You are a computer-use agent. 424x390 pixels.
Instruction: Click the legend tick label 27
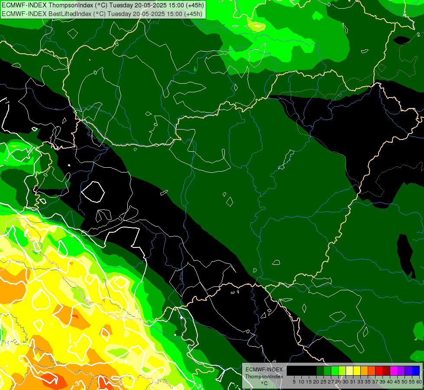click(331, 382)
